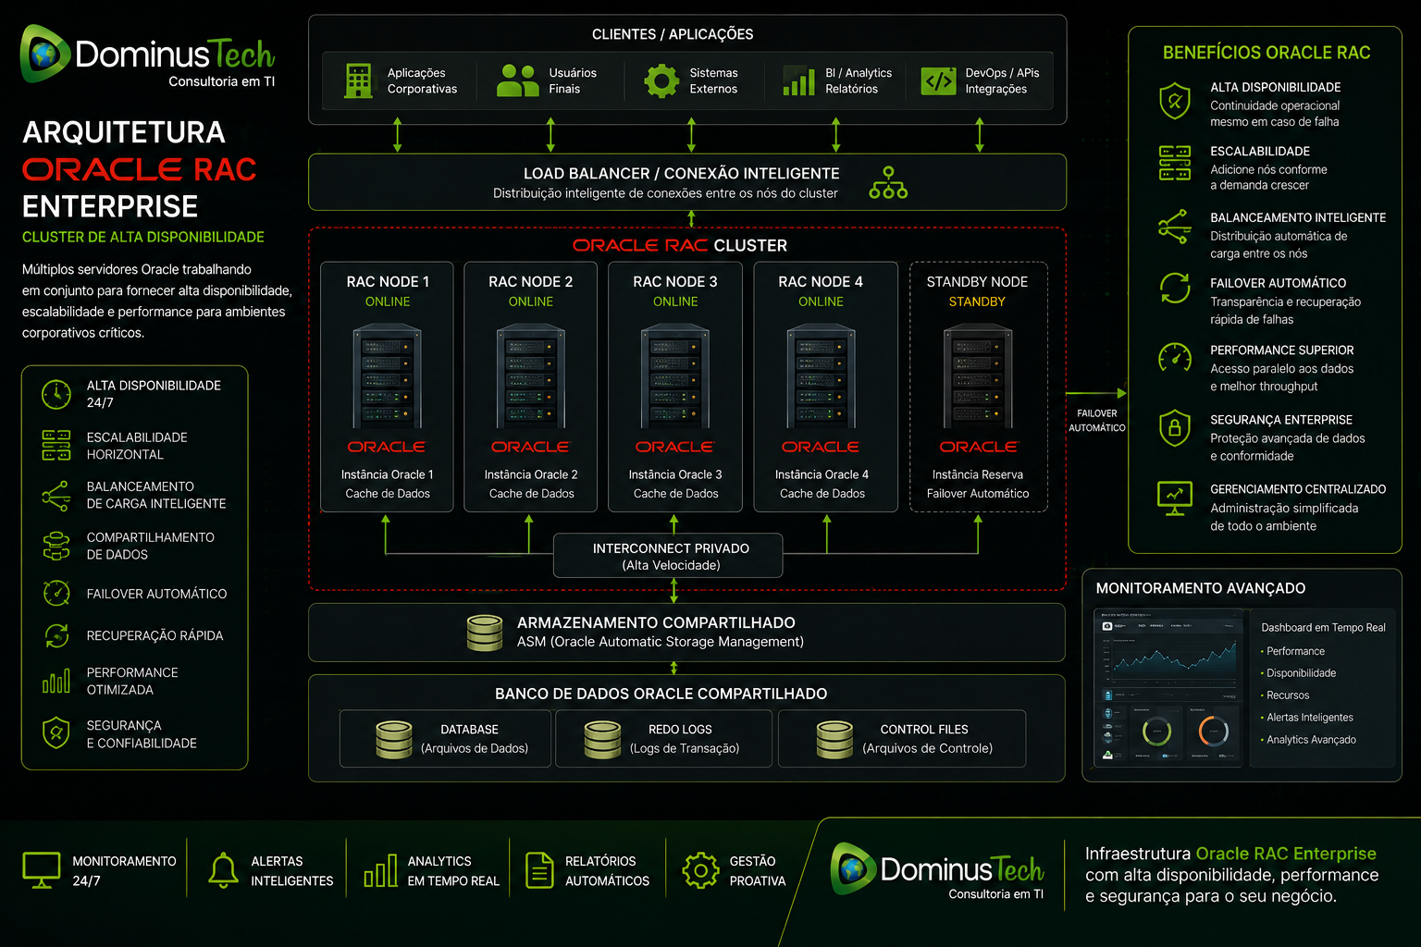Click the Segurança Enterprise padlock shield icon

pyautogui.click(x=1175, y=427)
